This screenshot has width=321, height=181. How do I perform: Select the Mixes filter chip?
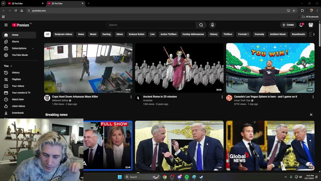pyautogui.click(x=120, y=34)
